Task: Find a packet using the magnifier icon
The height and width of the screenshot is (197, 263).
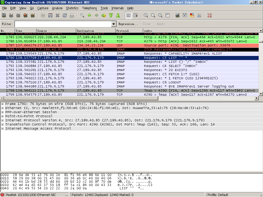Action: pyautogui.click(x=82, y=15)
